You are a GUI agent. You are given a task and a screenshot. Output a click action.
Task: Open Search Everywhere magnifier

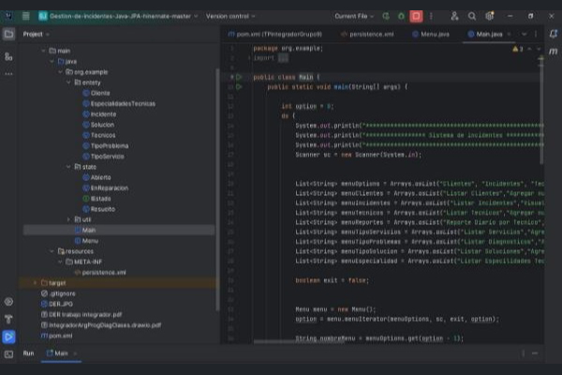(472, 16)
